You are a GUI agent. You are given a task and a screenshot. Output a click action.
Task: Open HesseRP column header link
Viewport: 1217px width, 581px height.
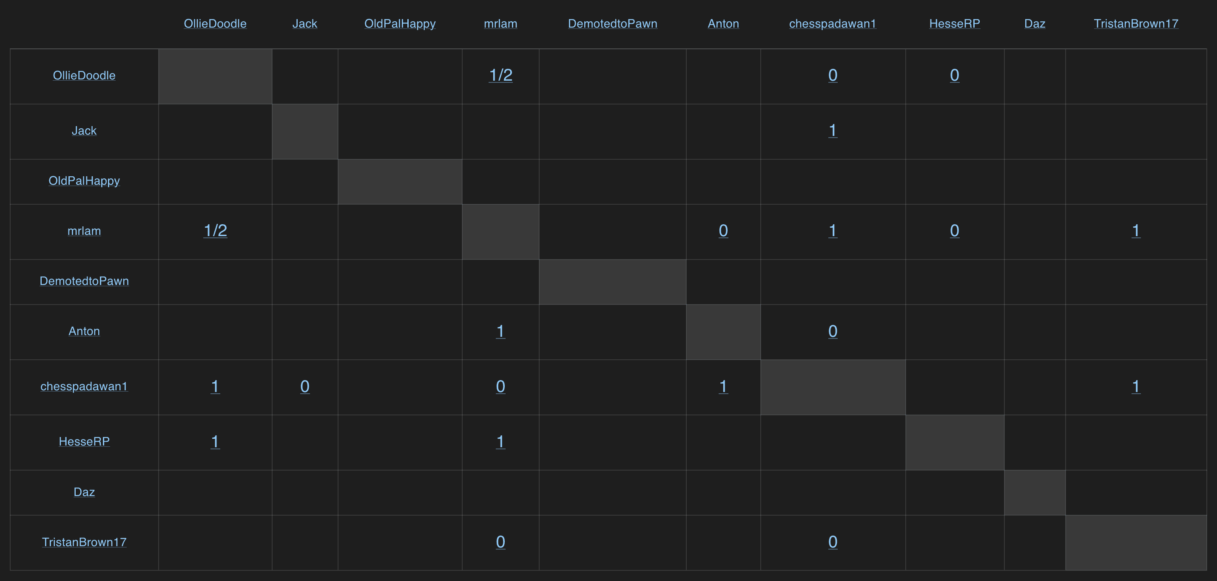[x=954, y=24]
